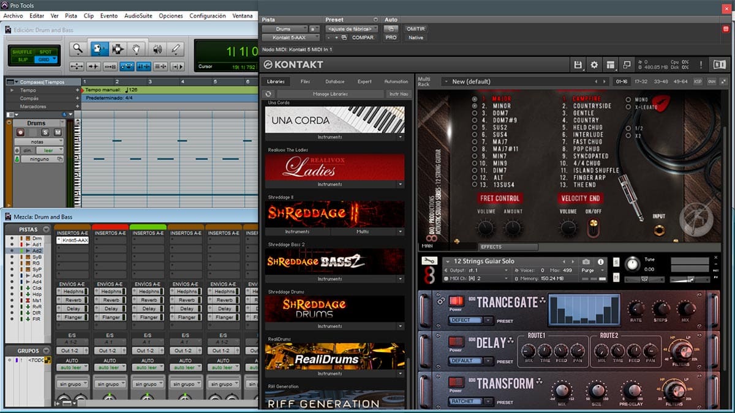Toggle Delay power switch
The width and height of the screenshot is (735, 413).
(x=456, y=341)
